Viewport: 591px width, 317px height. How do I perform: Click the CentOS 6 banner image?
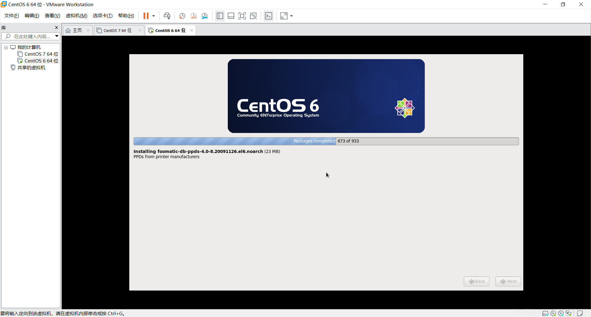pos(326,96)
